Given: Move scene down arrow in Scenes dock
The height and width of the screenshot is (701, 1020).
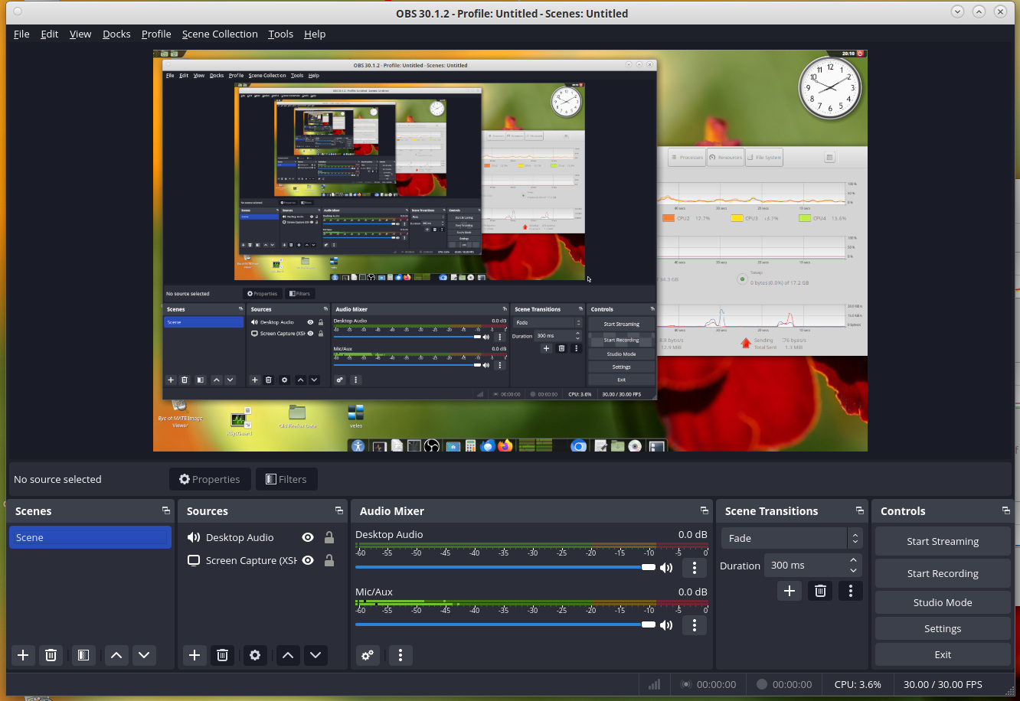Looking at the screenshot, I should pyautogui.click(x=144, y=655).
